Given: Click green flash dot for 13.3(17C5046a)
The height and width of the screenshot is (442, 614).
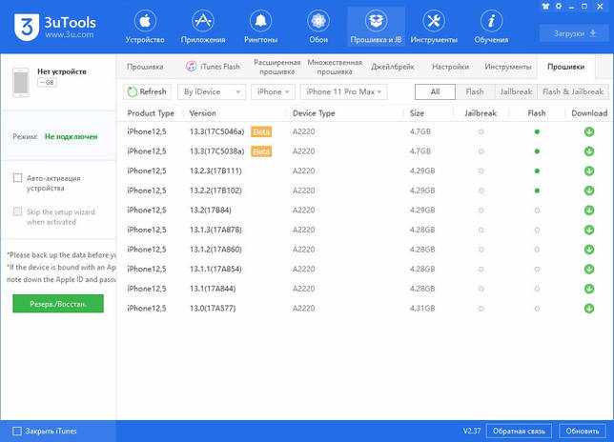Looking at the screenshot, I should pos(537,131).
